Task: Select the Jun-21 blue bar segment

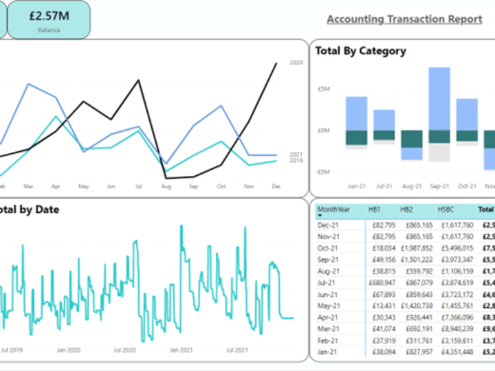Action: pyautogui.click(x=356, y=113)
